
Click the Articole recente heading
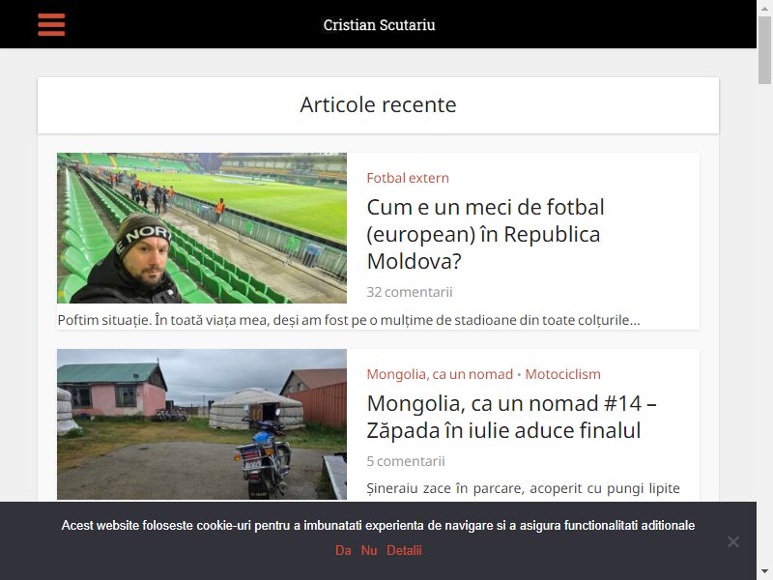[x=378, y=104]
